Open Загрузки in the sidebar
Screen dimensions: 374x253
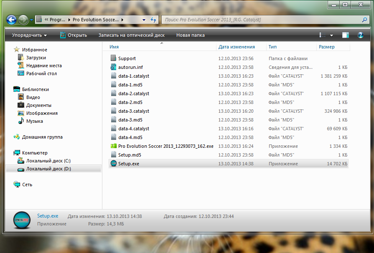36,58
